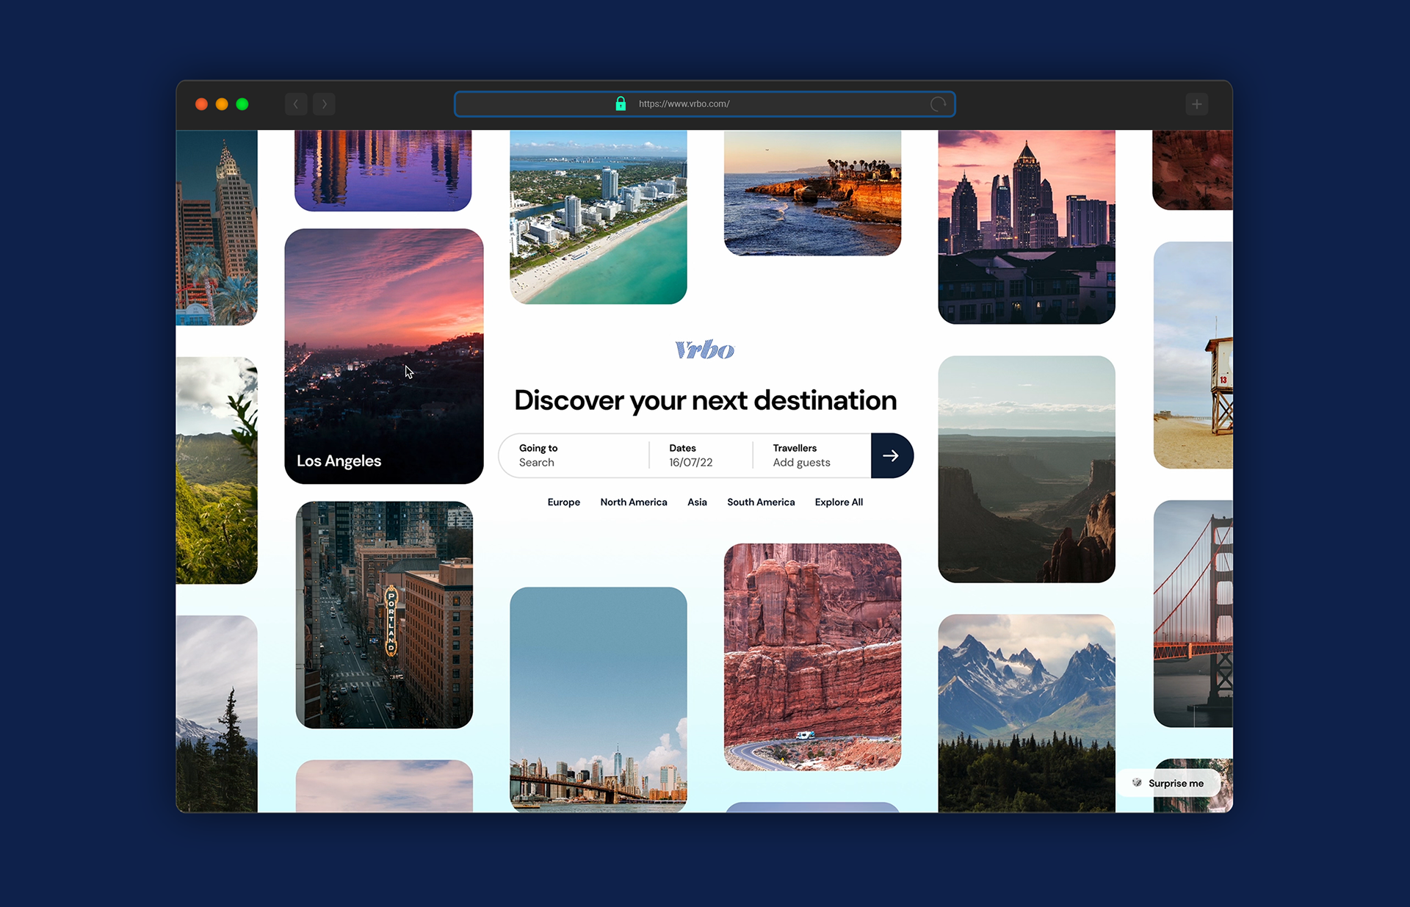Select the North America region link
The width and height of the screenshot is (1410, 907).
633,502
